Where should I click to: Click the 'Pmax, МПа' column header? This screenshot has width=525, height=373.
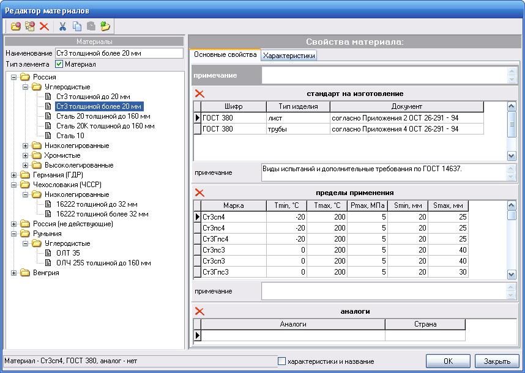click(367, 205)
